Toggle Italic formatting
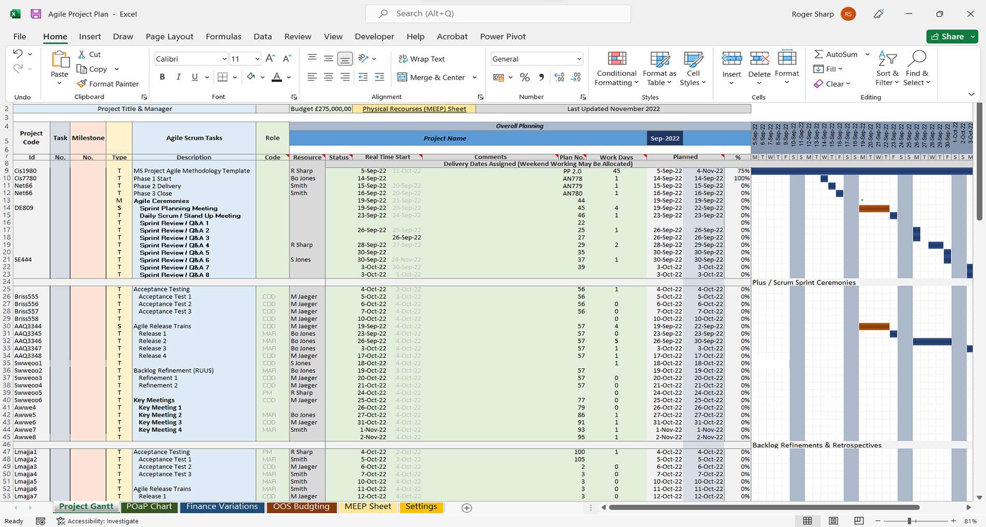 (179, 77)
